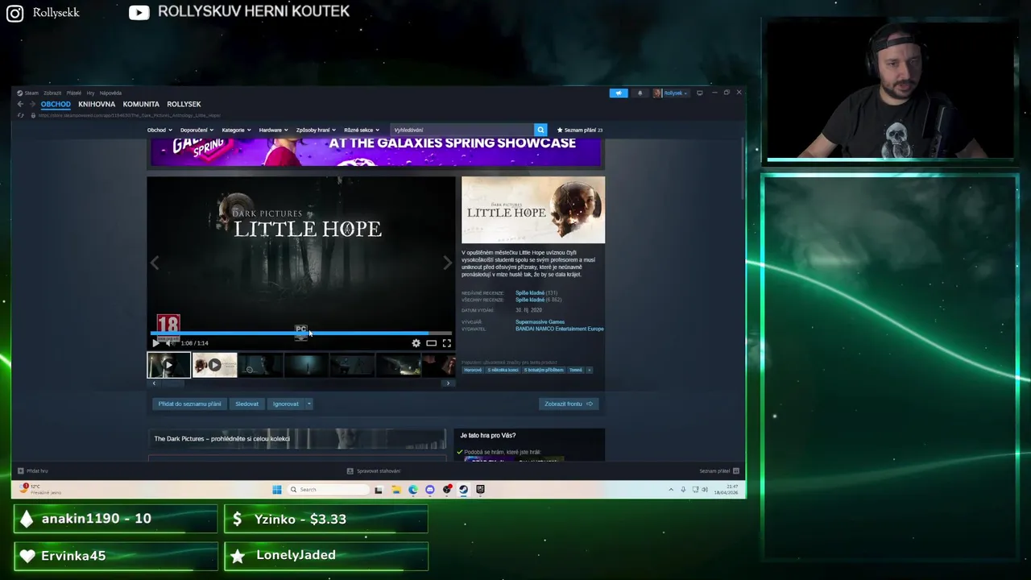This screenshot has height=580, width=1031.
Task: Open the Přátelé menu
Action: [x=74, y=93]
